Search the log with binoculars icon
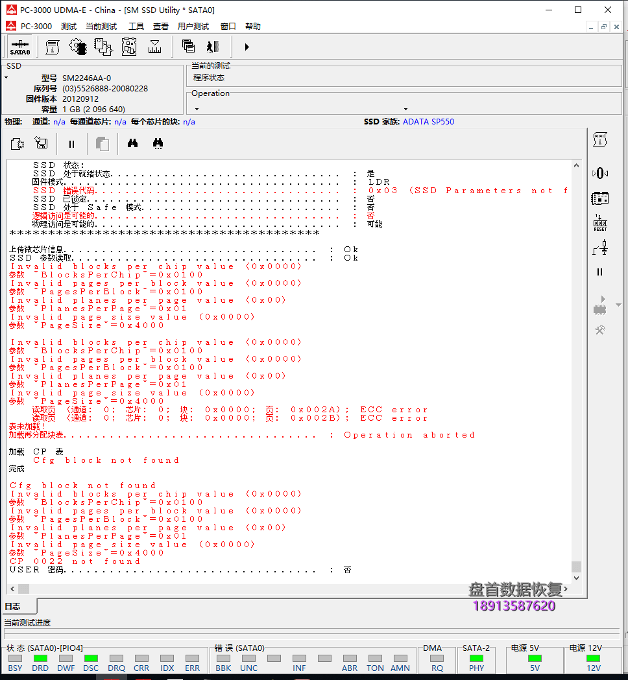The image size is (628, 680). point(133,143)
